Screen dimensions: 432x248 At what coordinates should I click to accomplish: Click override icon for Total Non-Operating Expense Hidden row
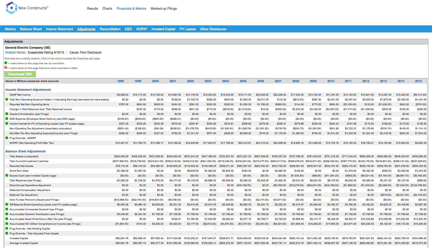point(7,99)
